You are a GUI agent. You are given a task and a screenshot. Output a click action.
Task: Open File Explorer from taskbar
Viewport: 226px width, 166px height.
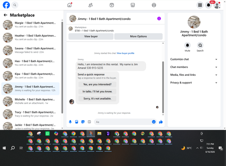pos(99,134)
